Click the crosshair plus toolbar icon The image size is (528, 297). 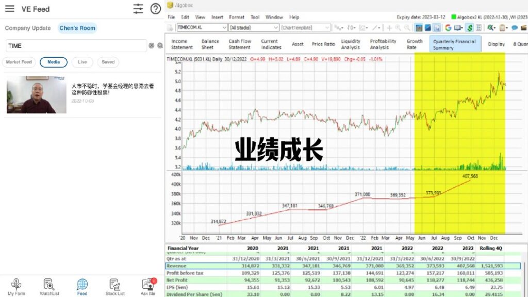pos(389,28)
